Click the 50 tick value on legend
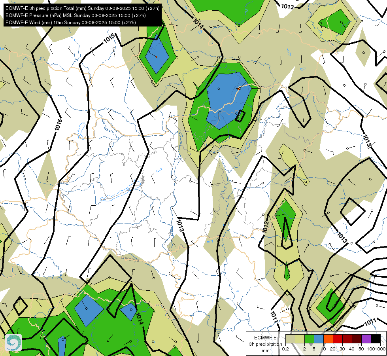 tap(362, 349)
